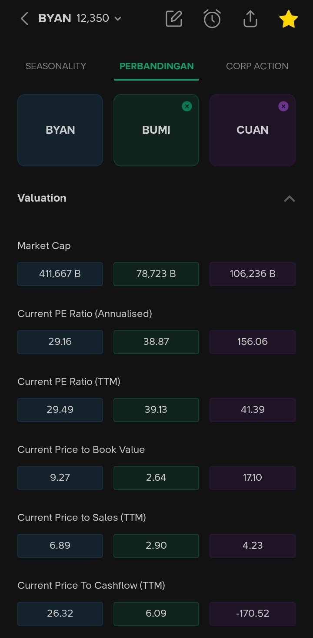Image resolution: width=313 pixels, height=638 pixels.
Task: Tap CUAN price to sales 4.23
Action: [x=253, y=546]
